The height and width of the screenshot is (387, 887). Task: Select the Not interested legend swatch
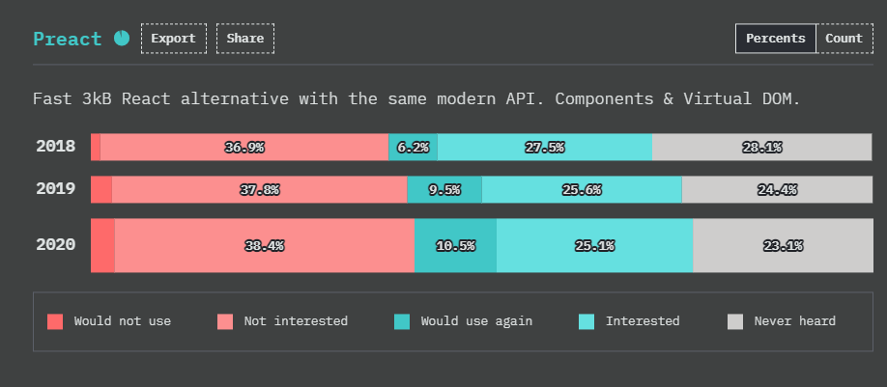coord(225,321)
